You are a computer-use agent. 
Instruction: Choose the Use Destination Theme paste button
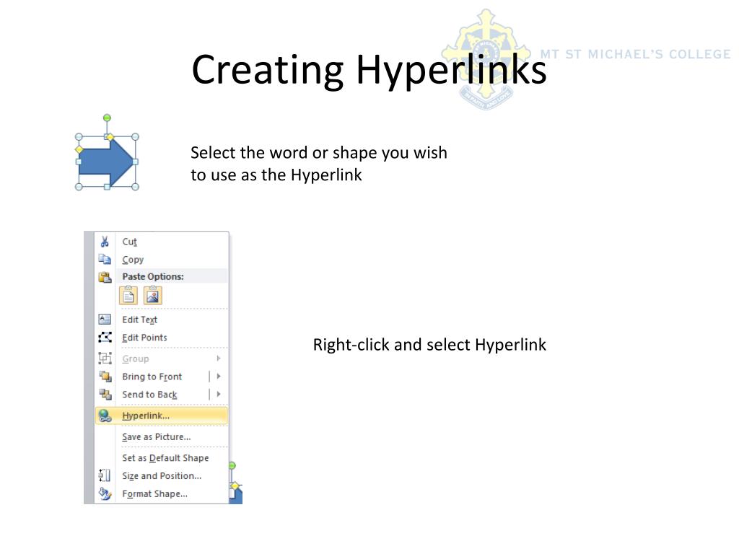point(128,296)
